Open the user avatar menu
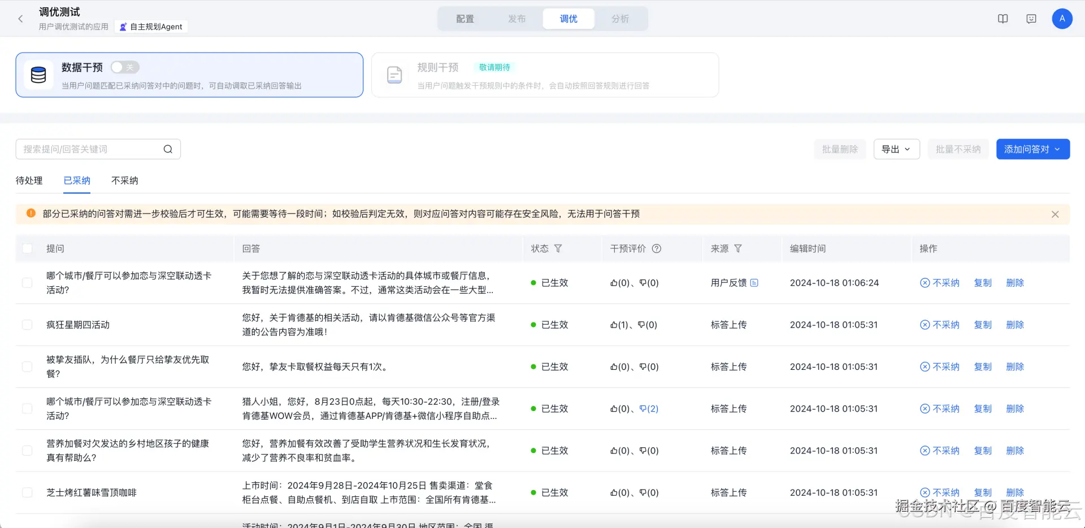Viewport: 1085px width, 528px height. [x=1062, y=19]
